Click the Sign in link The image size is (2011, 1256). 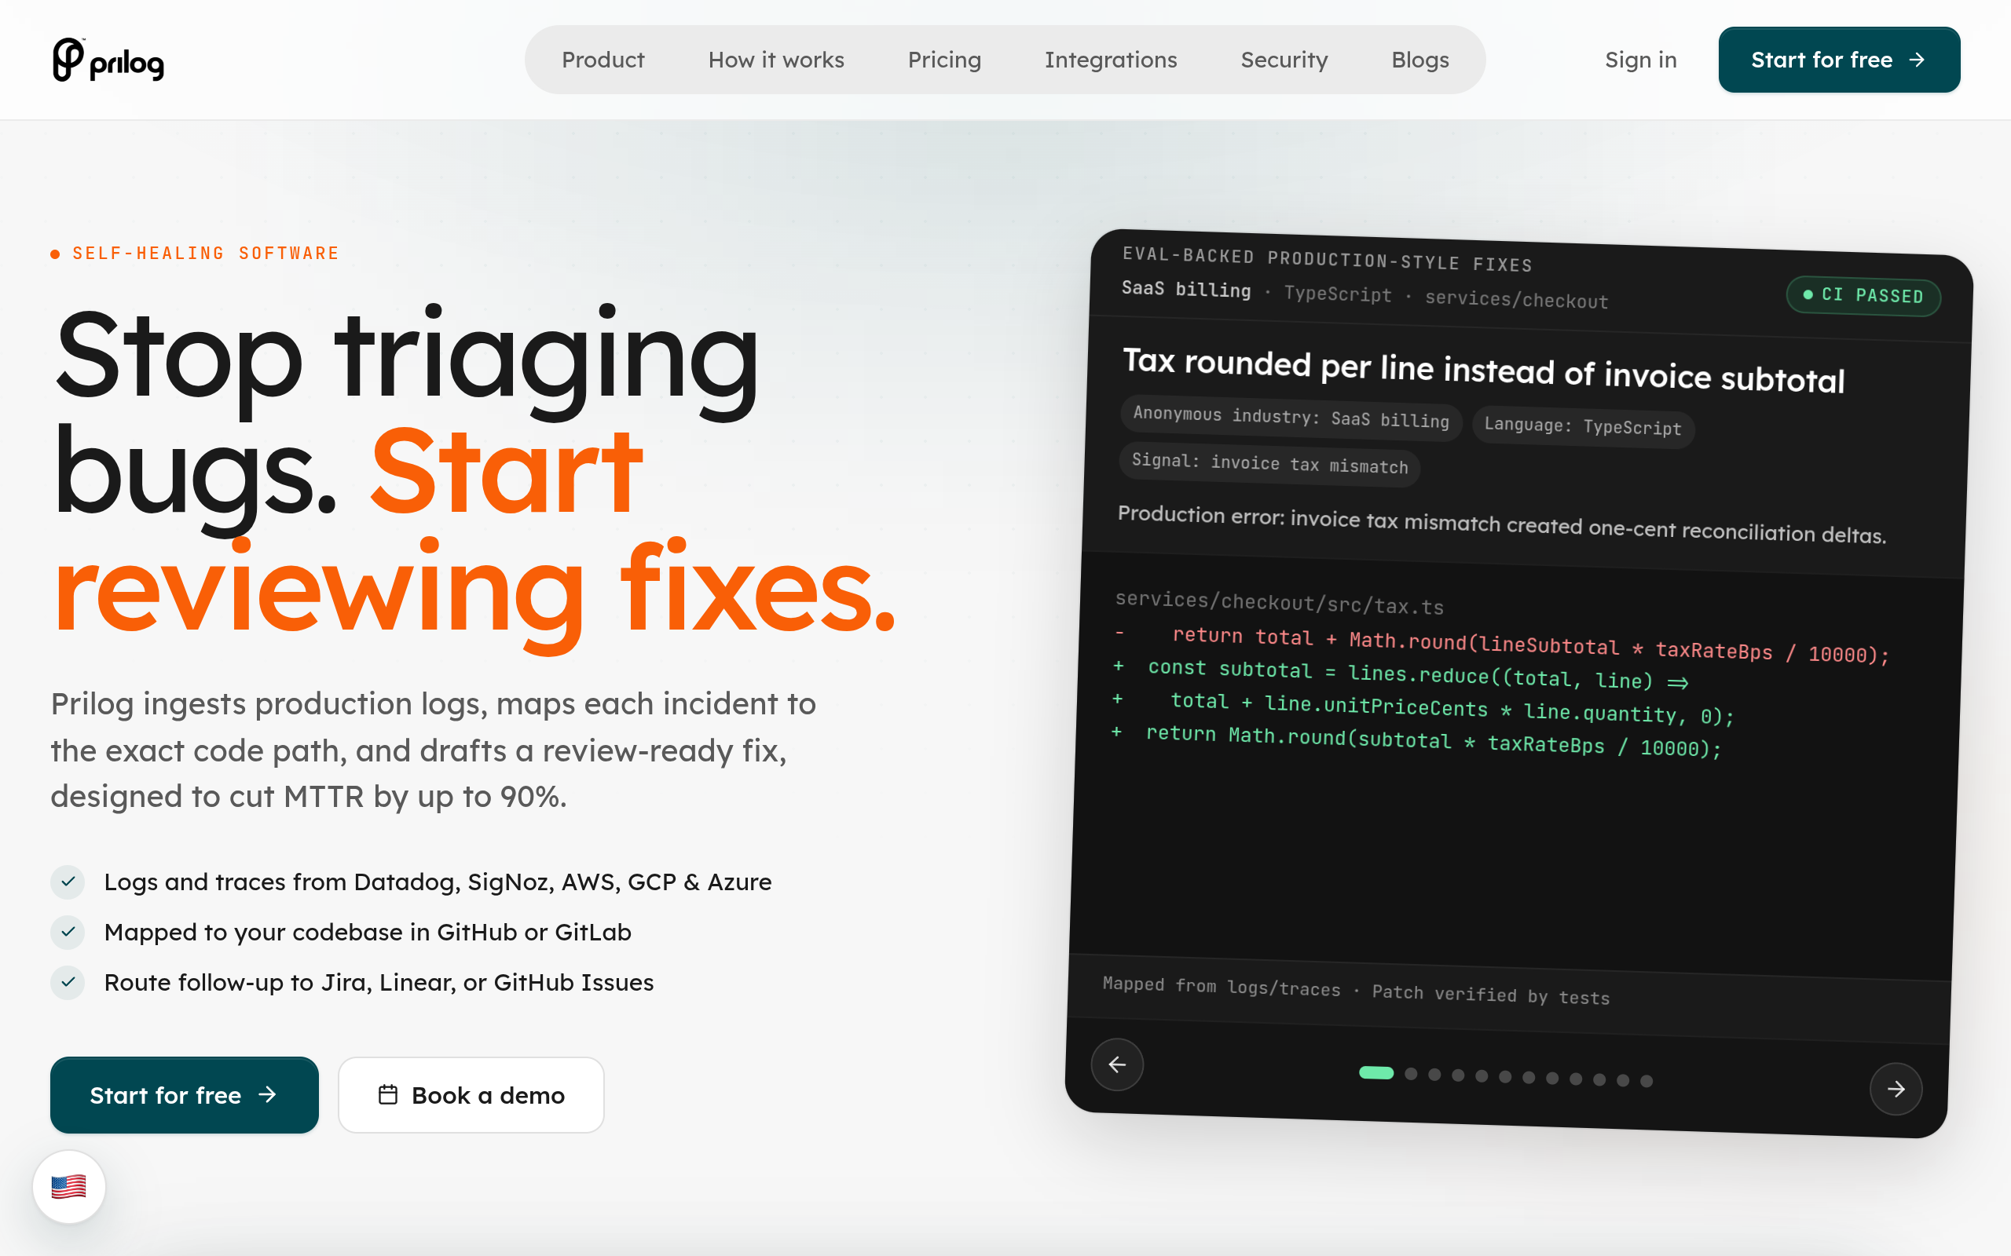[x=1640, y=60]
